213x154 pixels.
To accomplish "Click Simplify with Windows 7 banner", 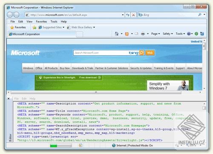I will (168, 86).
